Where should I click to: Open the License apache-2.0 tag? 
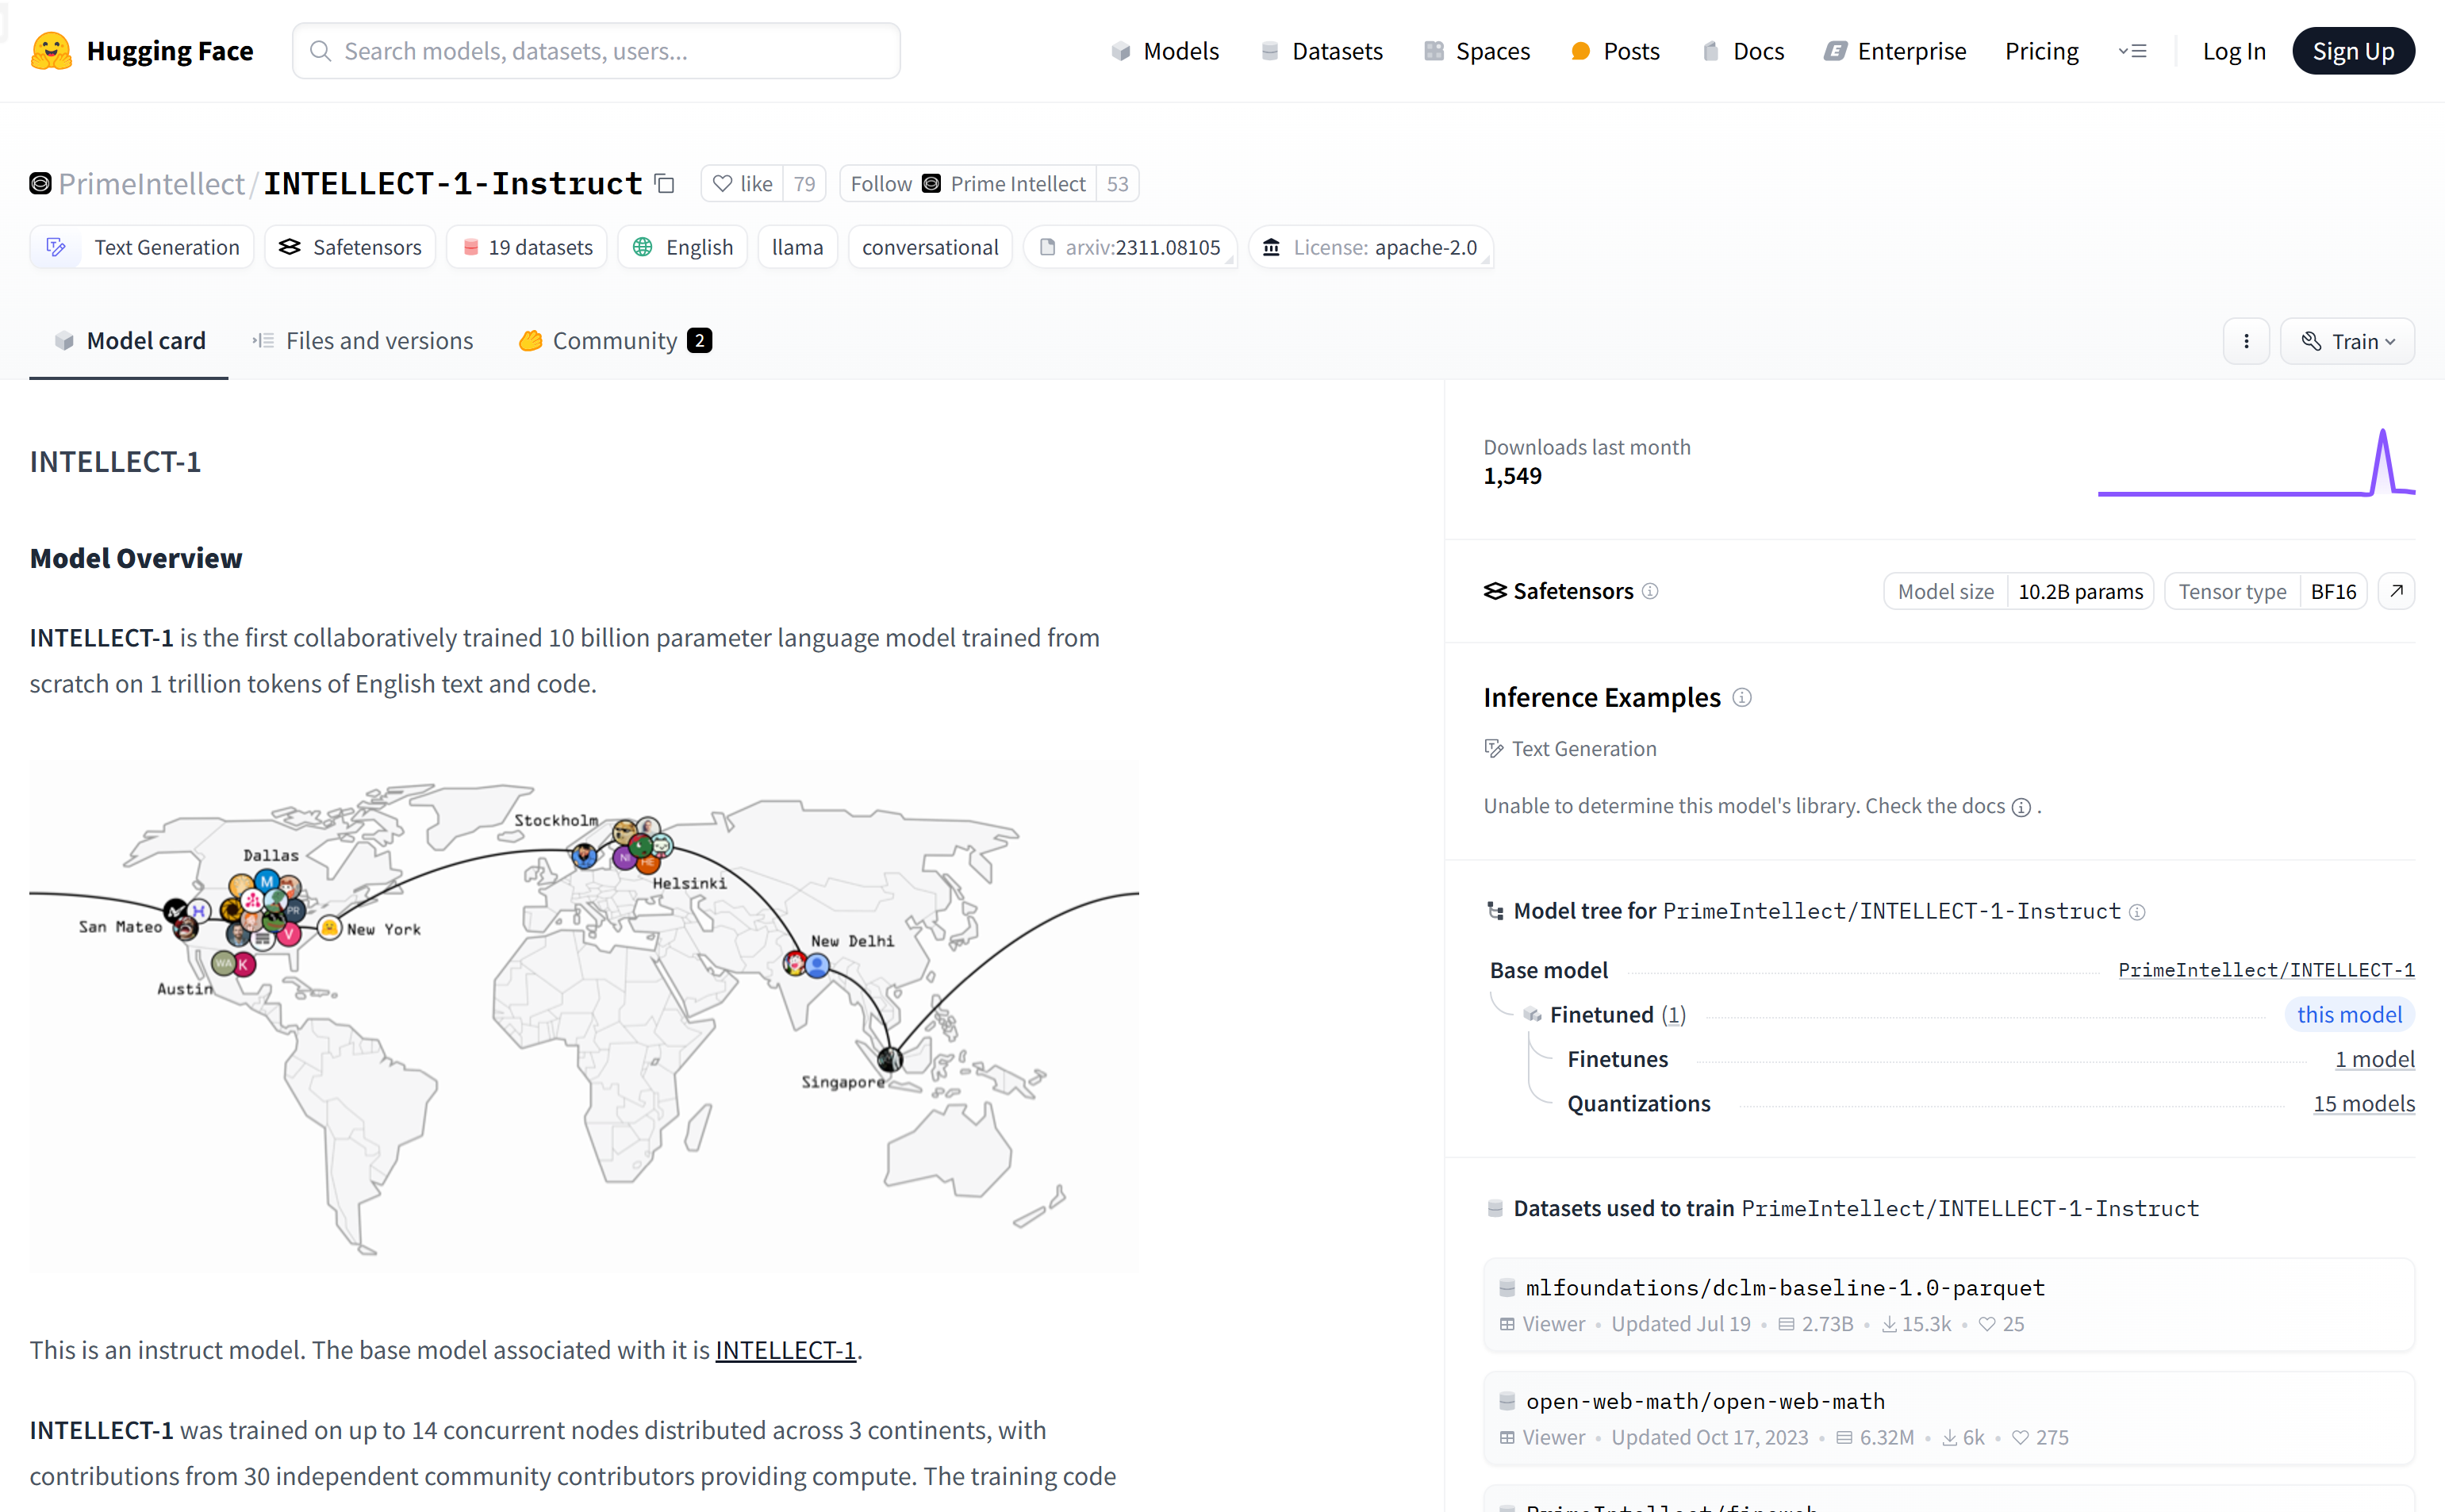pos(1370,247)
